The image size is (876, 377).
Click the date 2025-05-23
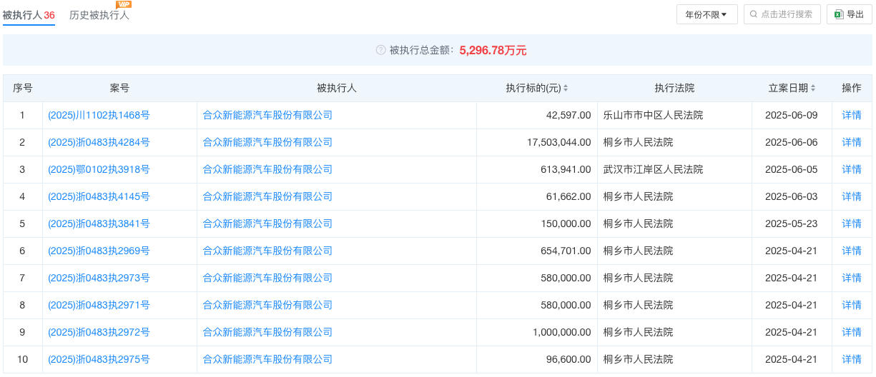[791, 223]
